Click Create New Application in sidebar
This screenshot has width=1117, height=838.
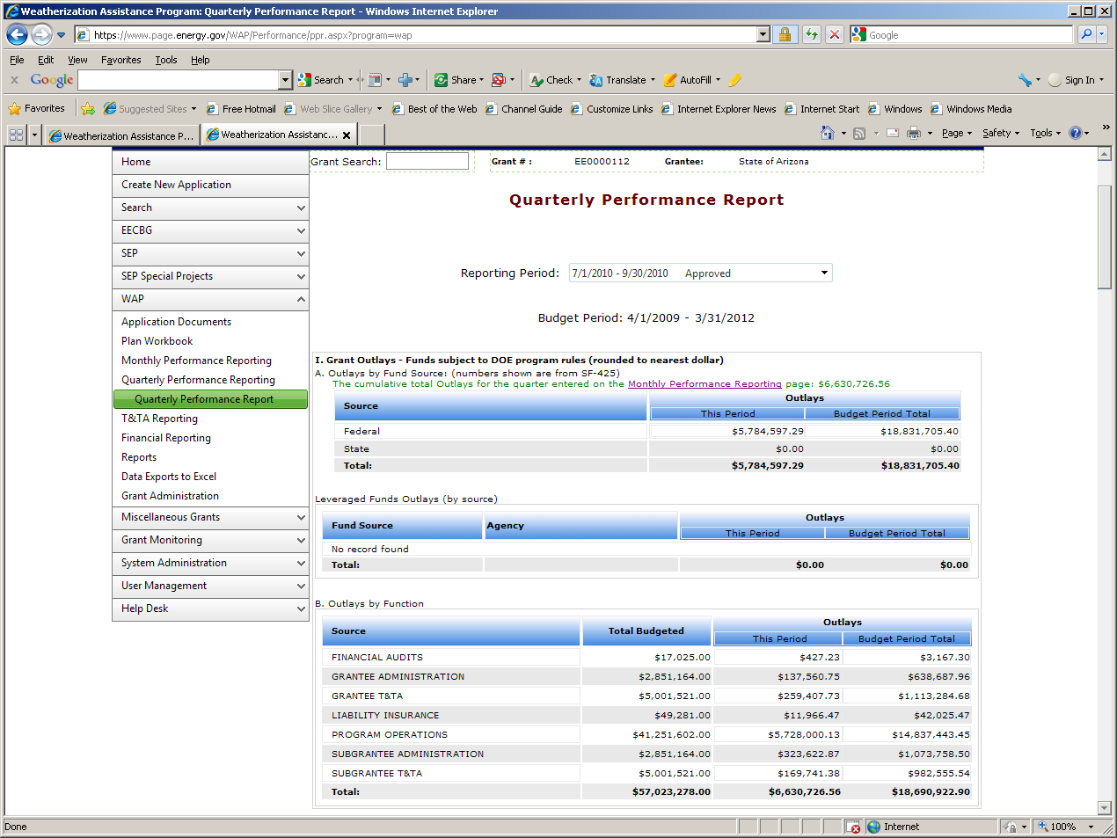(x=176, y=185)
